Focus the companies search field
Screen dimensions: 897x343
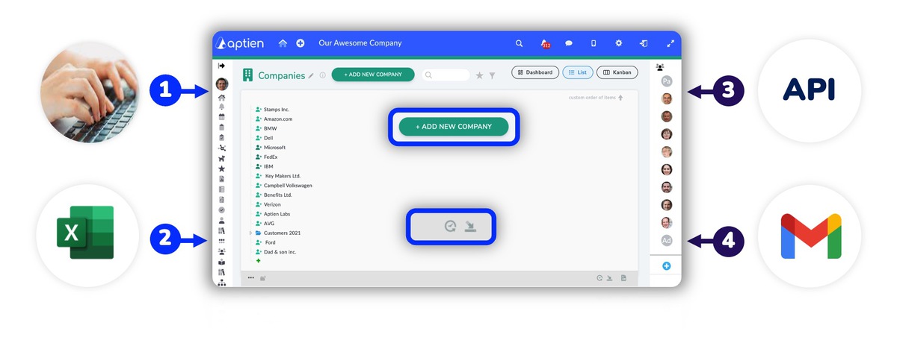(x=446, y=75)
